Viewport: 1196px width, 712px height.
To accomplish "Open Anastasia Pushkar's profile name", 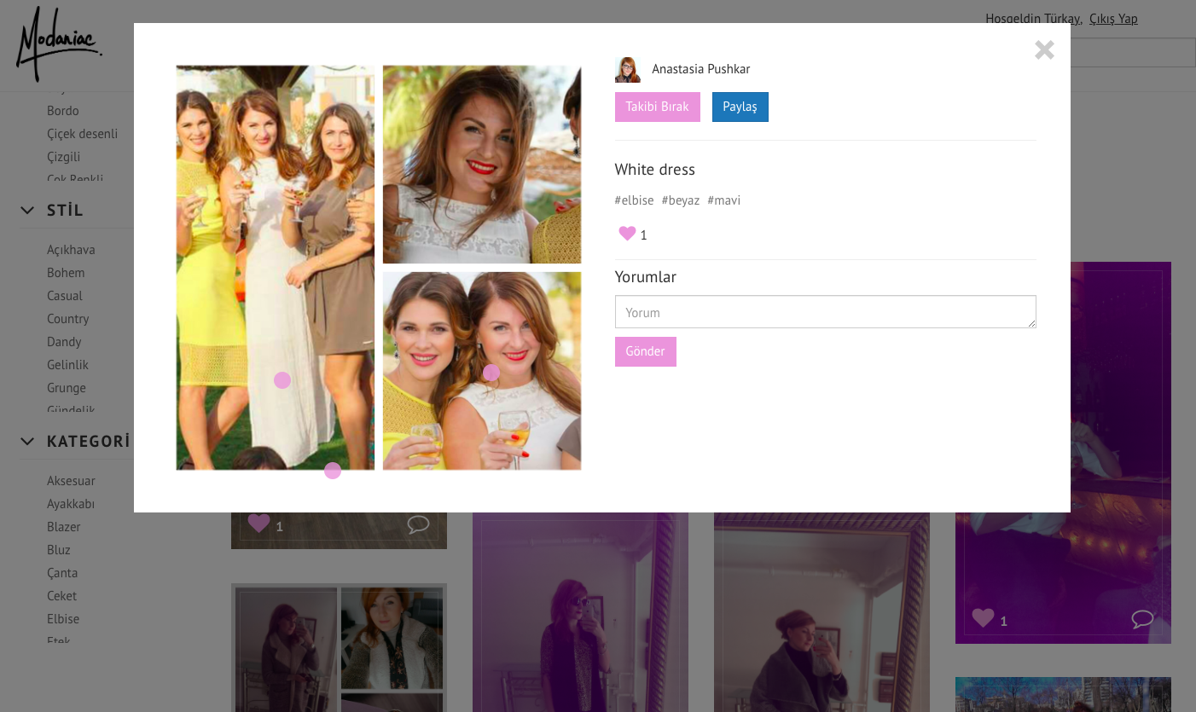I will pyautogui.click(x=701, y=69).
